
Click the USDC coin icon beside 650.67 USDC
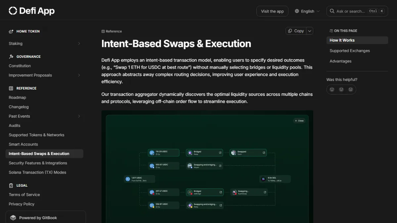click(x=152, y=166)
